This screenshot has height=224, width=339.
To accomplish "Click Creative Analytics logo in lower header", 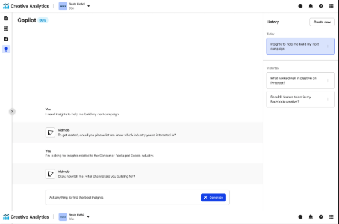I will click(x=26, y=217).
